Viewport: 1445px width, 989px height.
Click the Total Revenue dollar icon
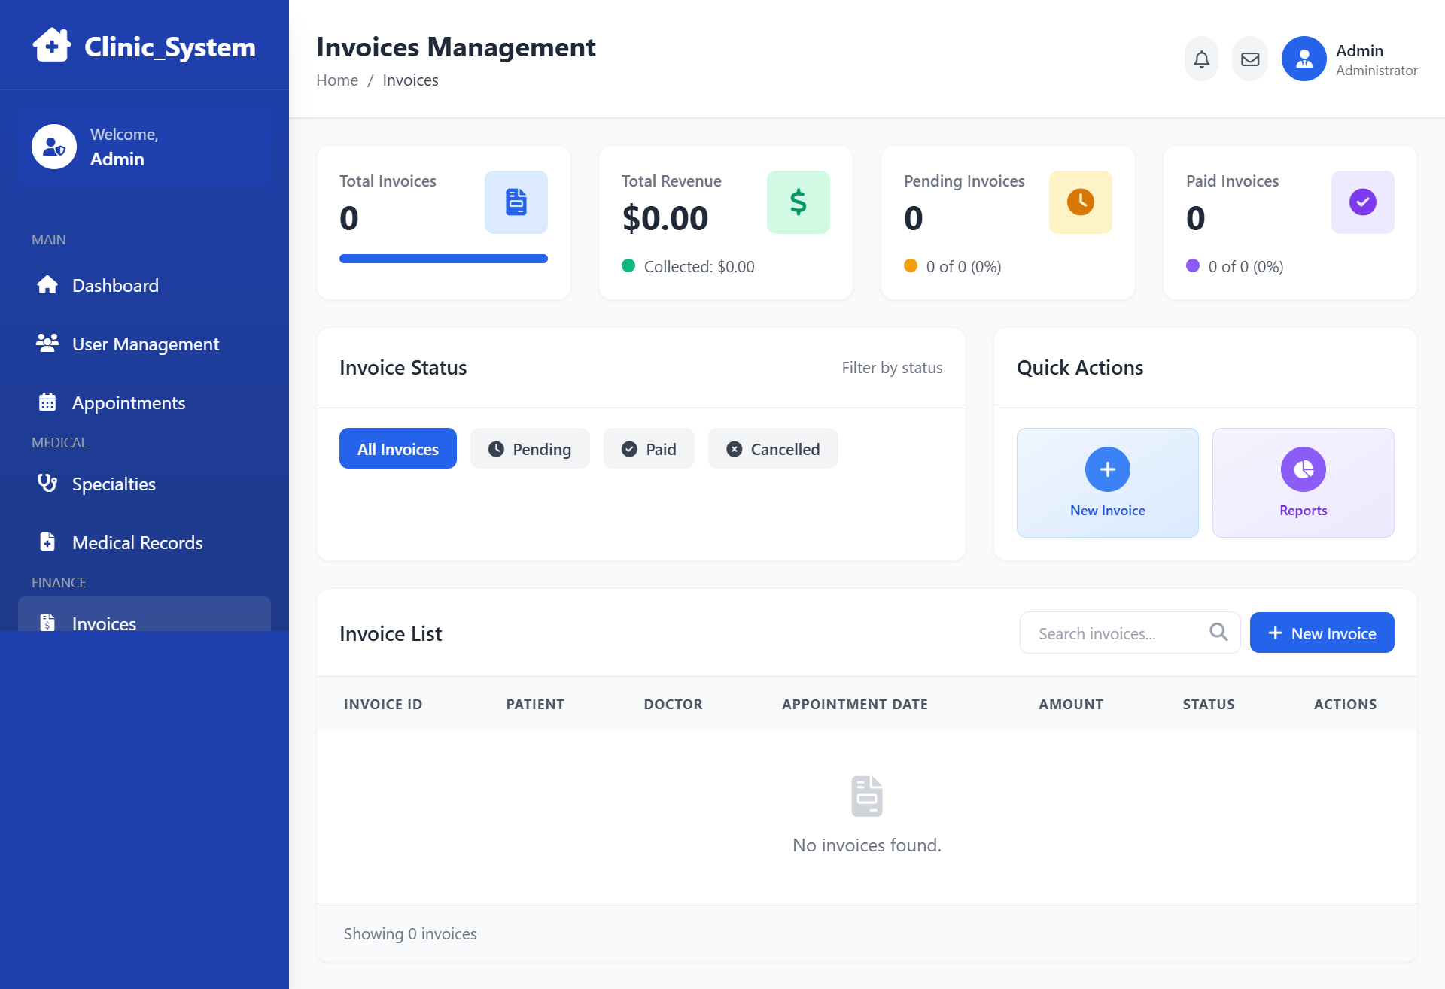point(798,202)
